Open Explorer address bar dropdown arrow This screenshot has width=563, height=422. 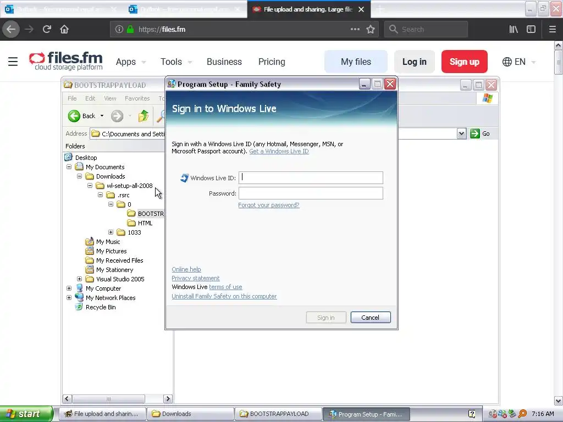461,134
